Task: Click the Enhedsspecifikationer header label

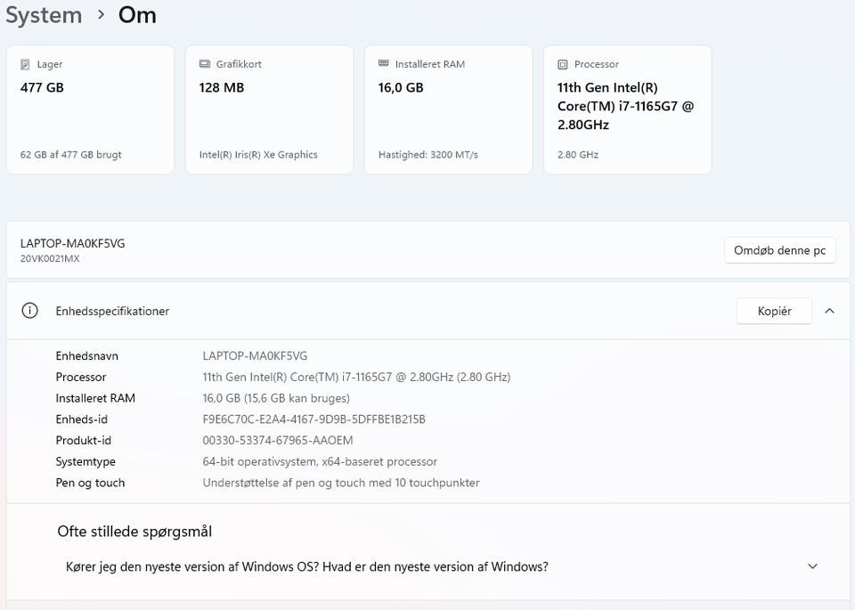Action: click(112, 312)
